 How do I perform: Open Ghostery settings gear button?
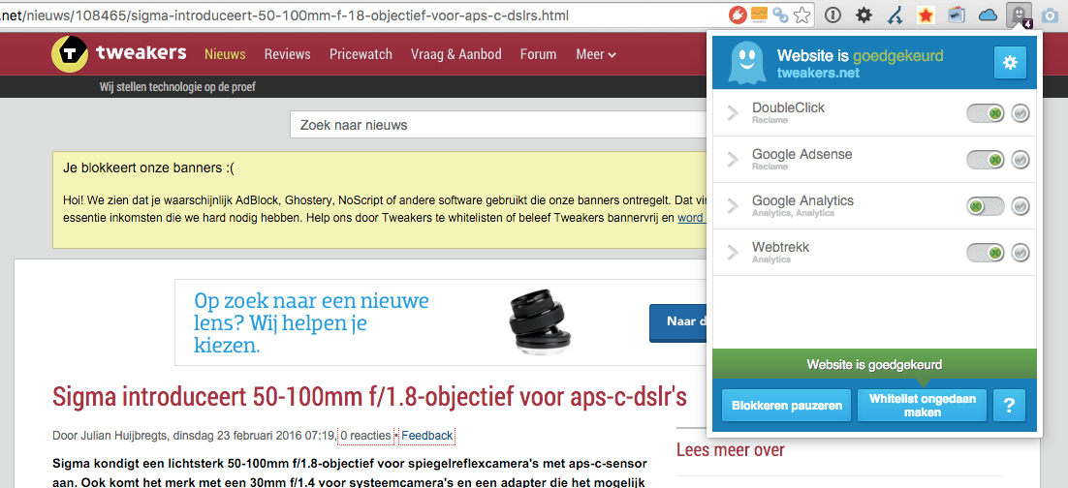tap(1010, 63)
